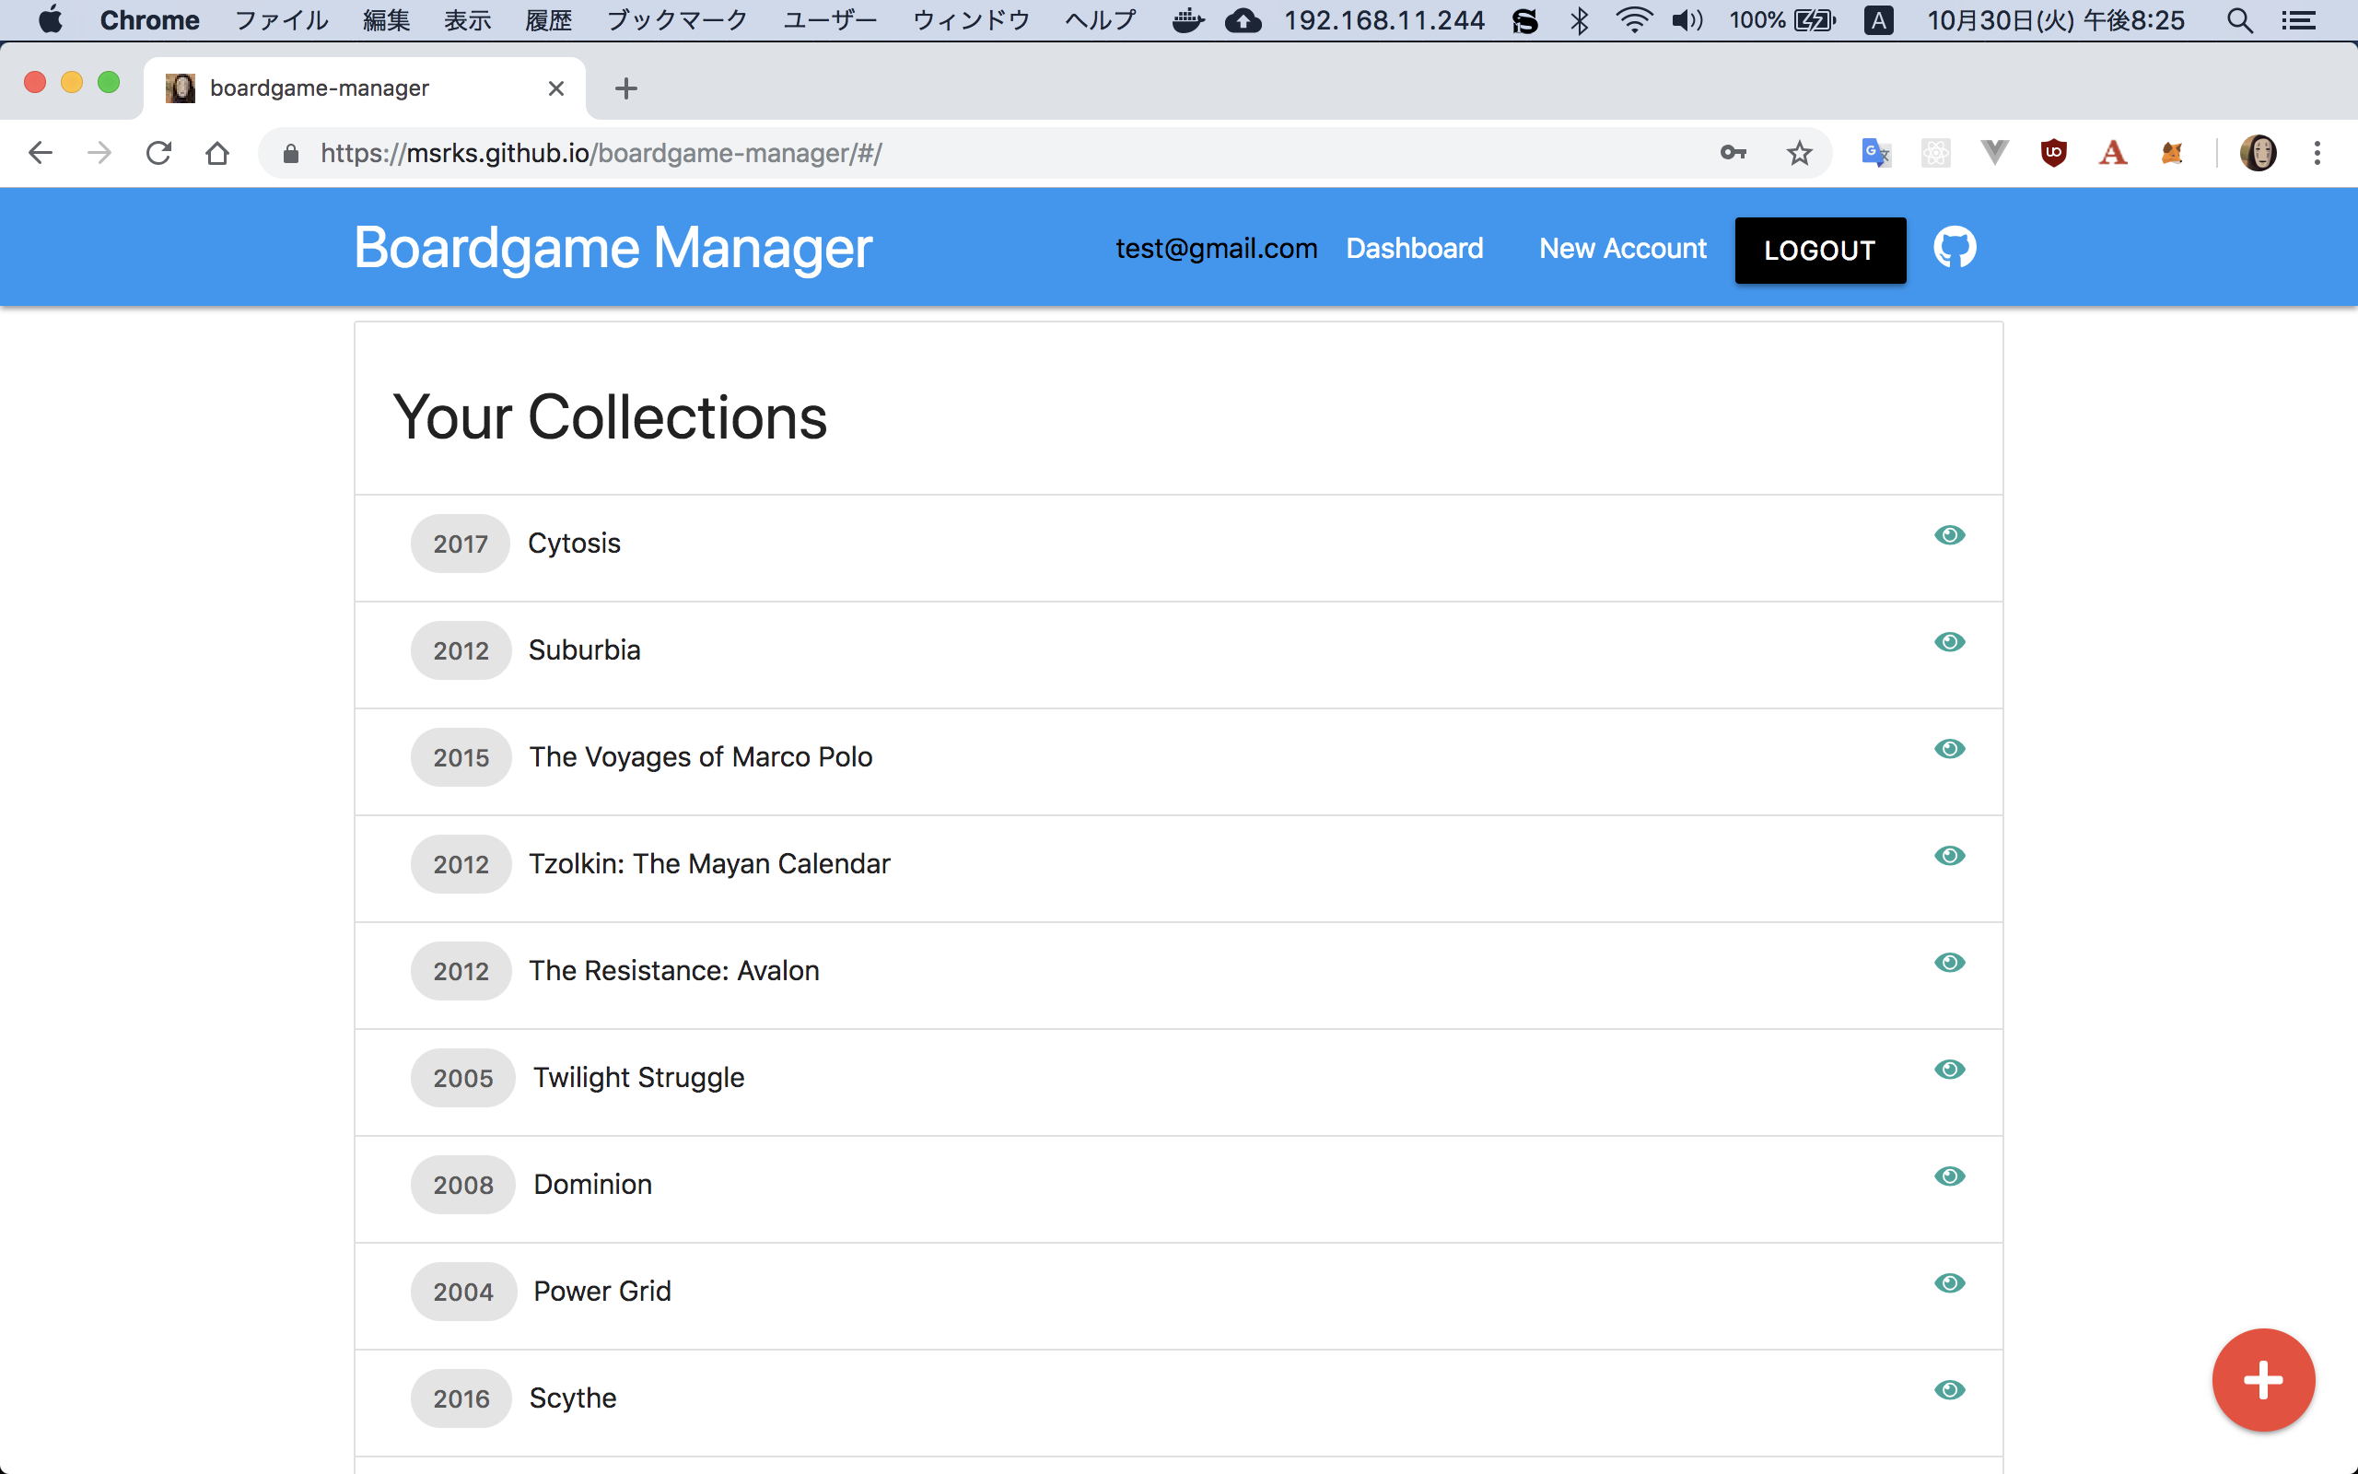Screen dimensions: 2358x1474
Task: Open the Chrome profile avatar menu
Action: [x=2258, y=153]
